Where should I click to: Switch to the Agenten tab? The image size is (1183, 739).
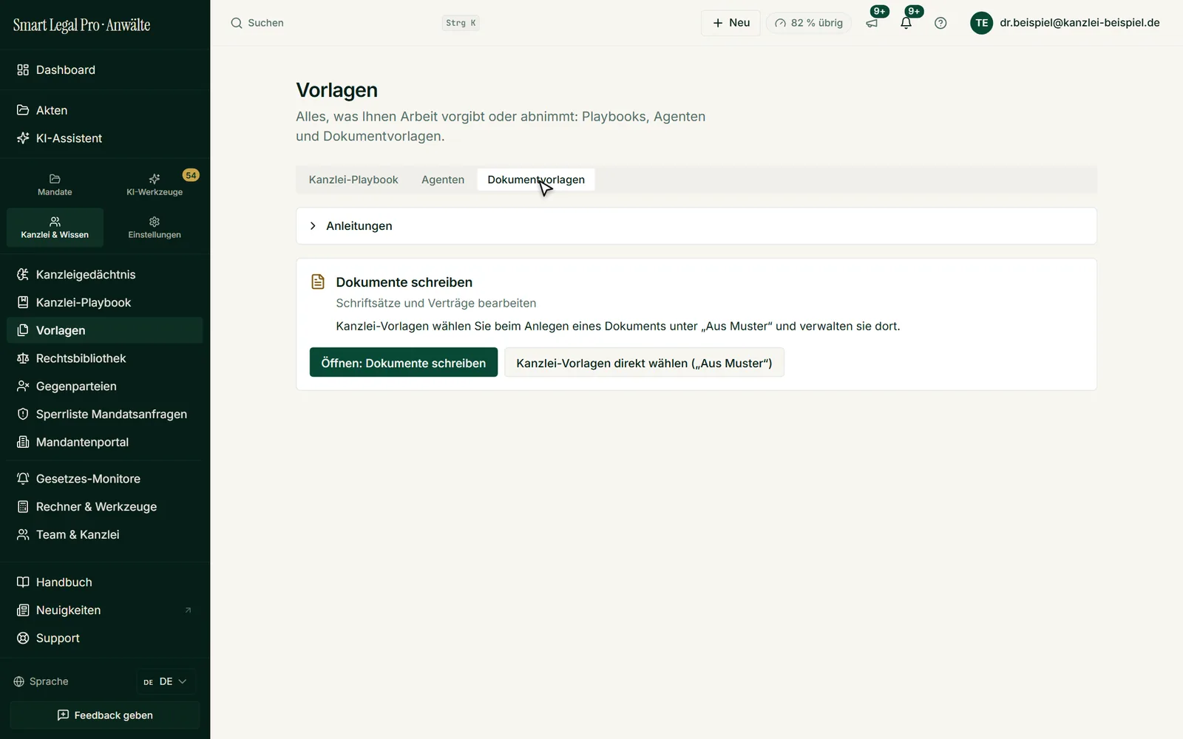pos(443,180)
